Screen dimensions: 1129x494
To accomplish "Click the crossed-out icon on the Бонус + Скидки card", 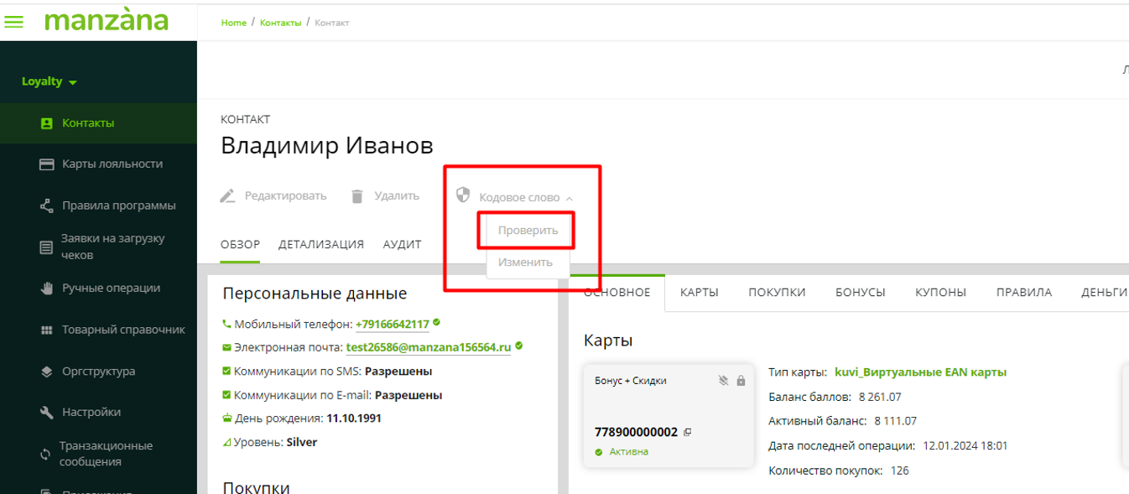I will 724,381.
